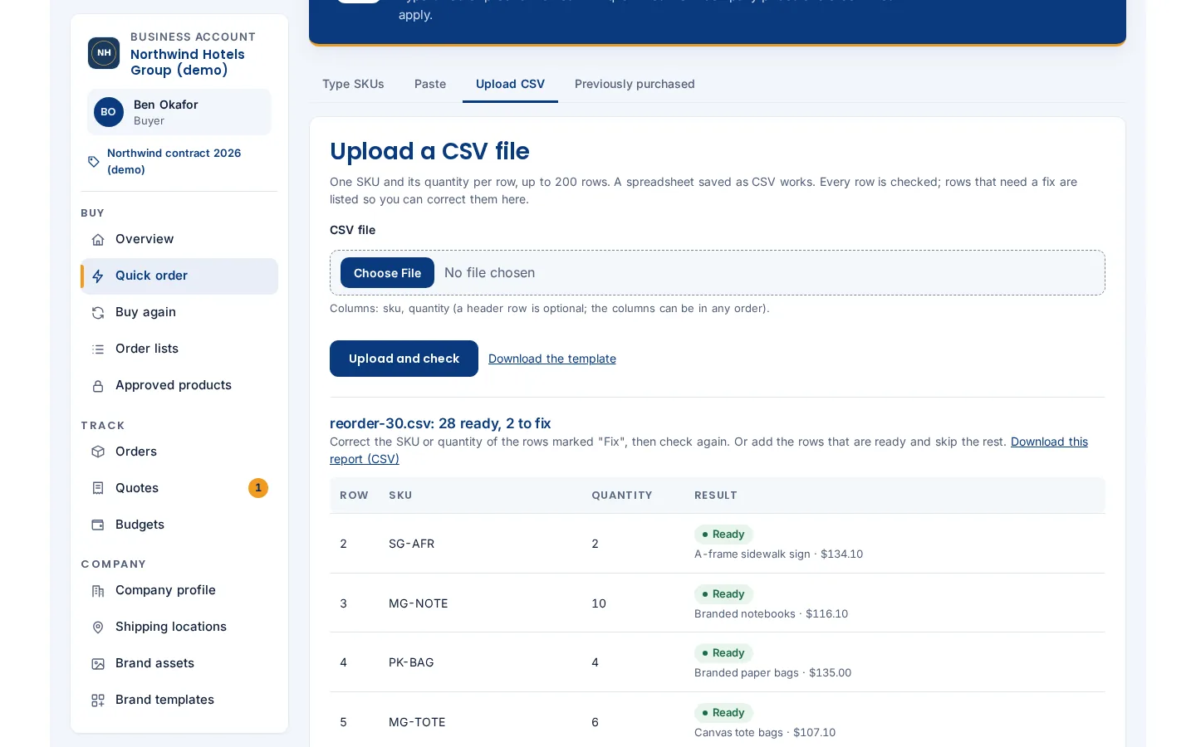Viewport: 1196px width, 747px height.
Task: Click the CSV file drop area
Action: click(718, 273)
